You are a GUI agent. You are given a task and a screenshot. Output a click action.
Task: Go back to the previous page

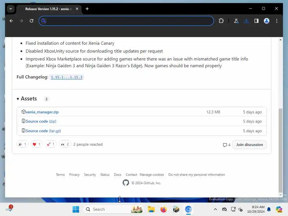[11, 21]
